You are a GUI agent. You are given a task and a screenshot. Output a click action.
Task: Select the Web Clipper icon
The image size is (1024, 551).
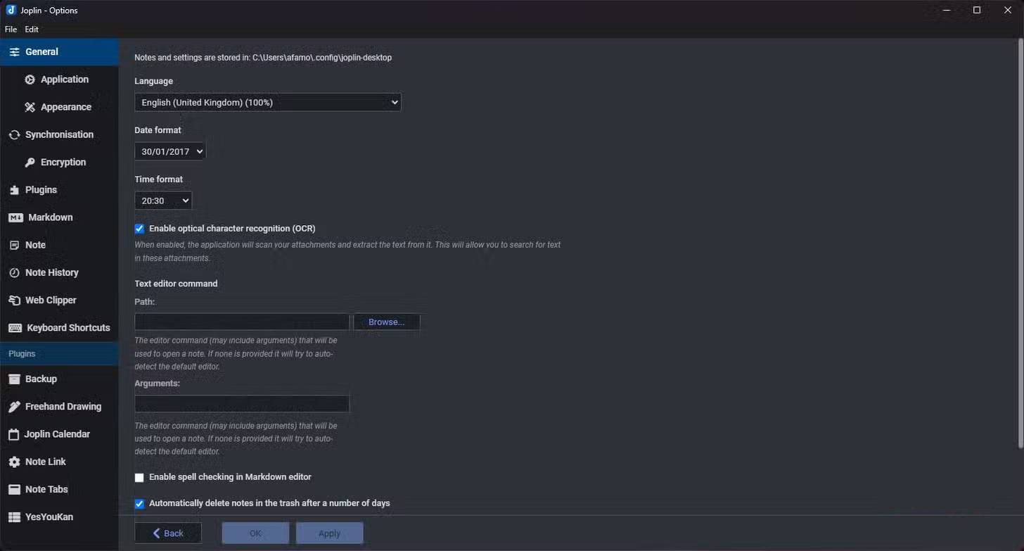(x=14, y=300)
